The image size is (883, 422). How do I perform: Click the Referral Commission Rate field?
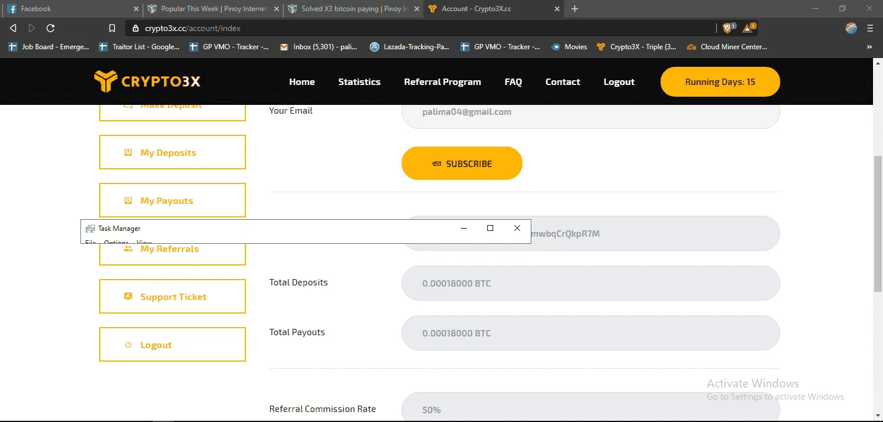pyautogui.click(x=591, y=407)
